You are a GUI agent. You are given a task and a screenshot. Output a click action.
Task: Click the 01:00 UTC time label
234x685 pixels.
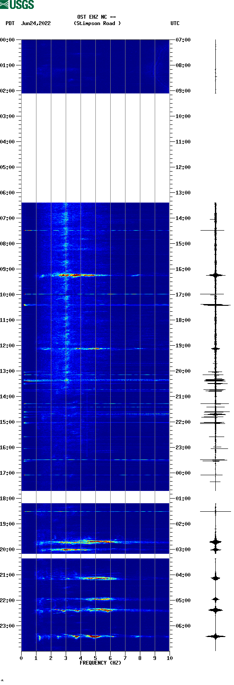(x=183, y=499)
